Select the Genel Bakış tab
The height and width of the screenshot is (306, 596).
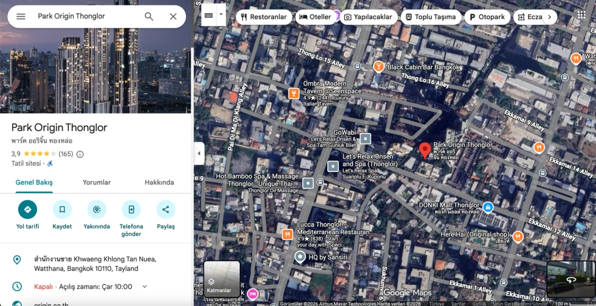(34, 182)
